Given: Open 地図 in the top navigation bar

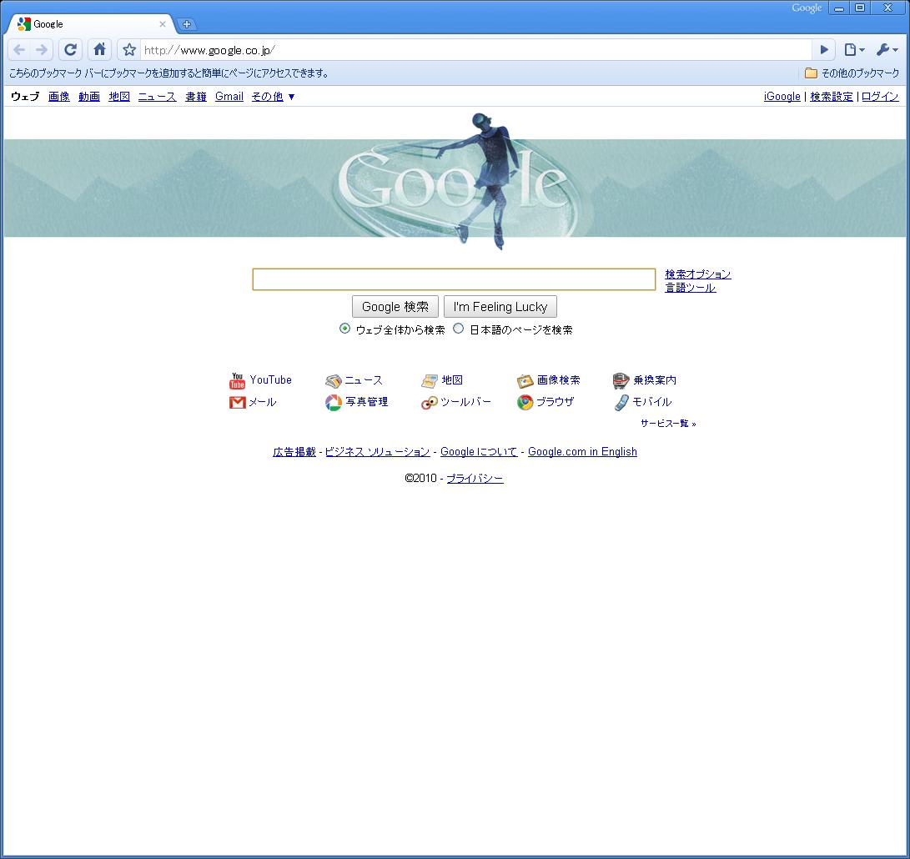Looking at the screenshot, I should (x=119, y=97).
